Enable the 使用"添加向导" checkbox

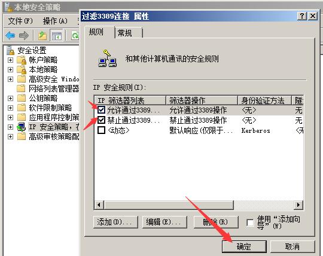[x=250, y=223]
